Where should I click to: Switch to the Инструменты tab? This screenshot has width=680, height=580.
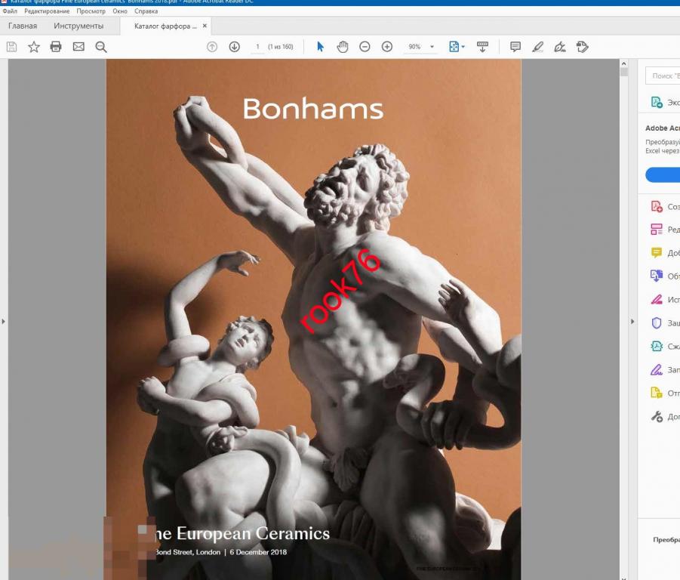tap(78, 26)
